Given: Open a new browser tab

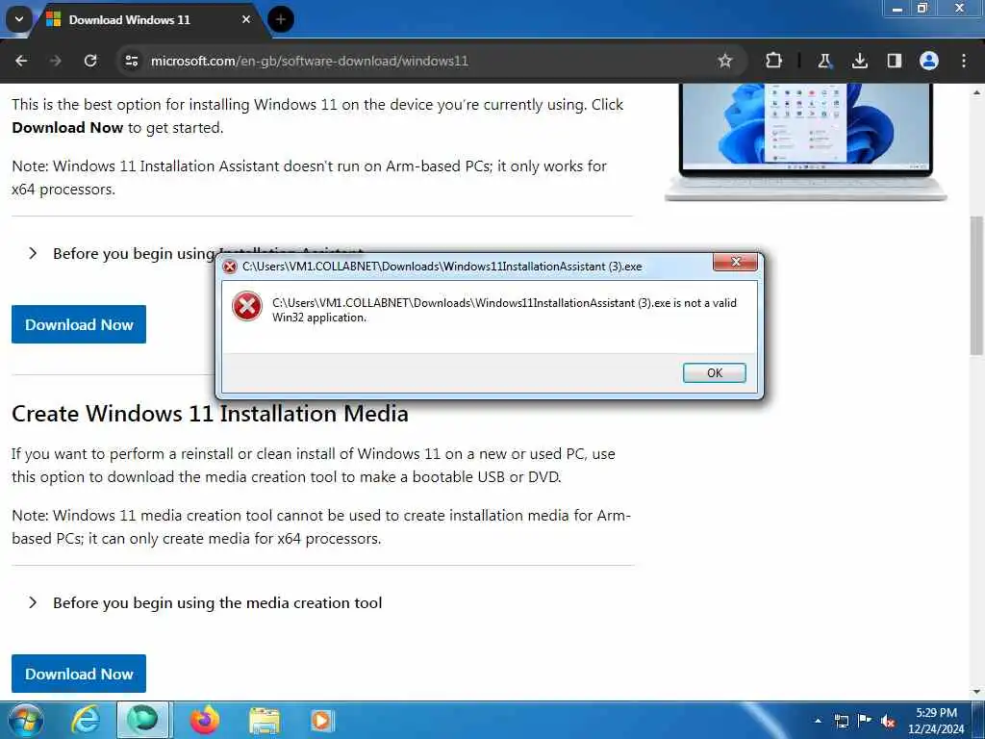Looking at the screenshot, I should [281, 19].
